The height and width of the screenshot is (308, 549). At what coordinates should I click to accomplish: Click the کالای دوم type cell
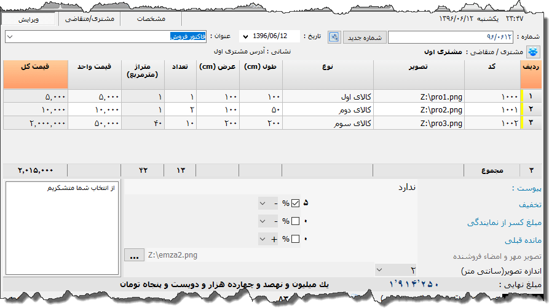tap(328, 110)
